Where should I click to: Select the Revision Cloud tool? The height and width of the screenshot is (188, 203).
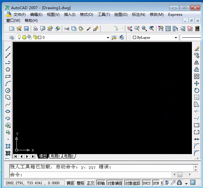coord(8,97)
